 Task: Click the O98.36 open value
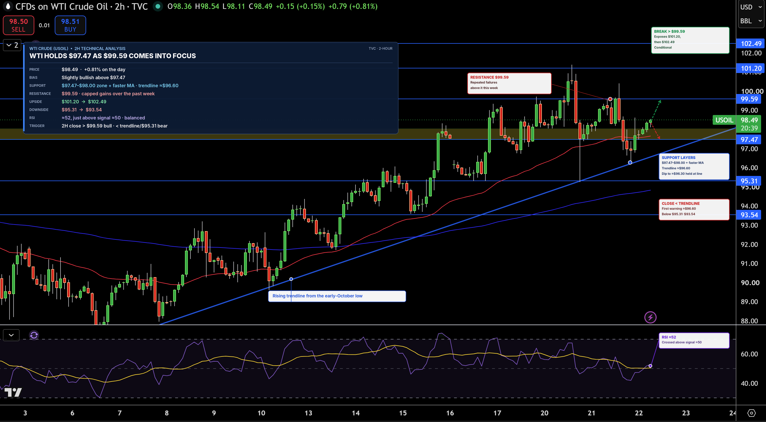[x=179, y=6]
